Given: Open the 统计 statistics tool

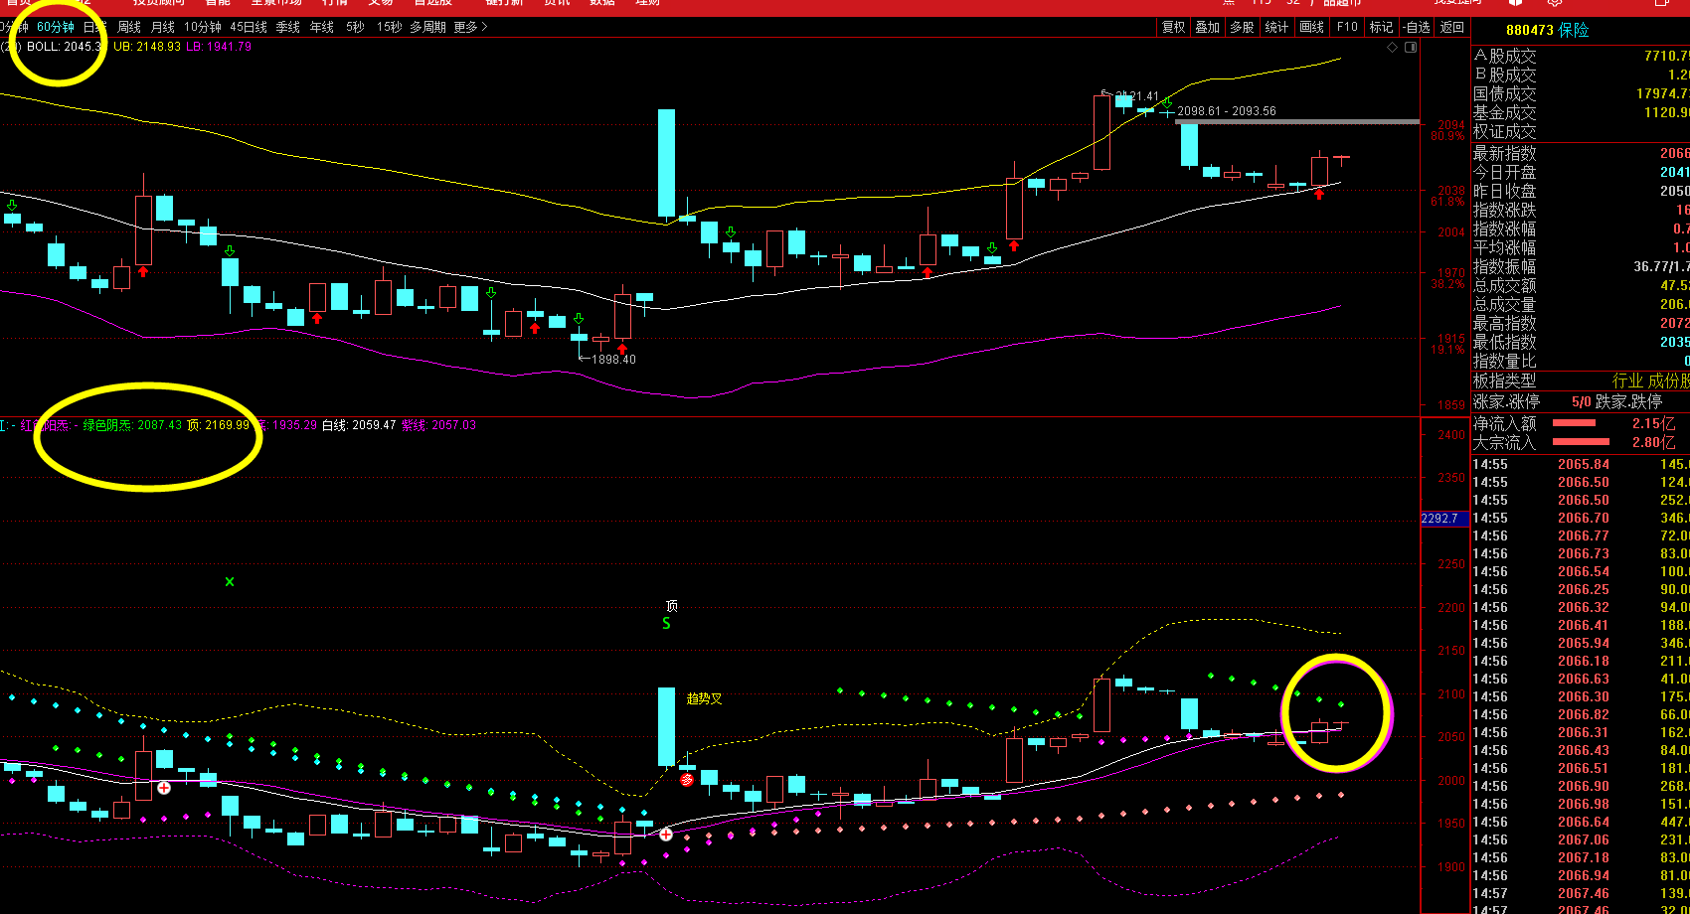Looking at the screenshot, I should [1276, 27].
